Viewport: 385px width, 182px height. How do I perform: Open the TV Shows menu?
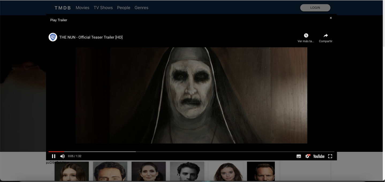pyautogui.click(x=103, y=8)
